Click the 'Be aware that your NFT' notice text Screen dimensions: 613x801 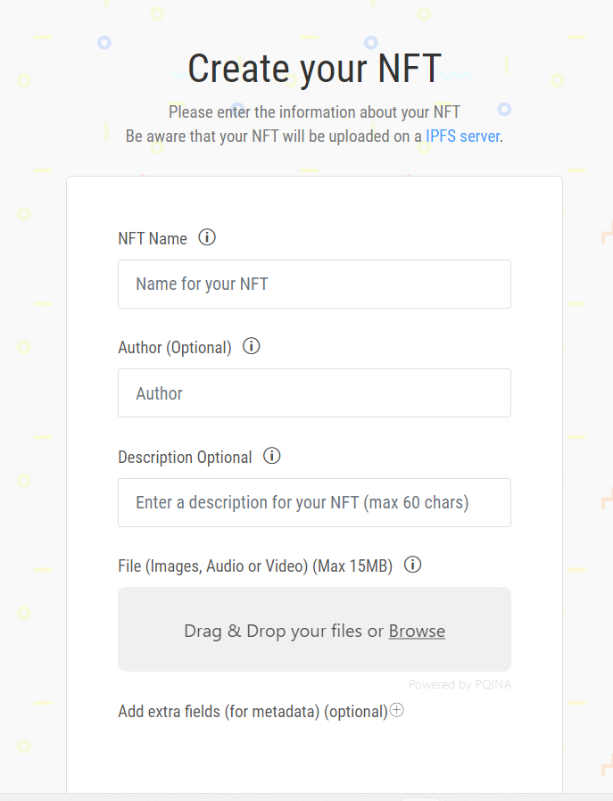pos(273,136)
